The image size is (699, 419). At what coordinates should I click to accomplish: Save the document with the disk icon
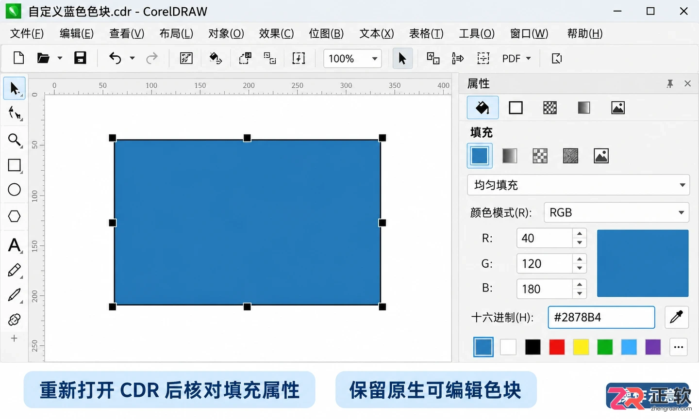80,58
